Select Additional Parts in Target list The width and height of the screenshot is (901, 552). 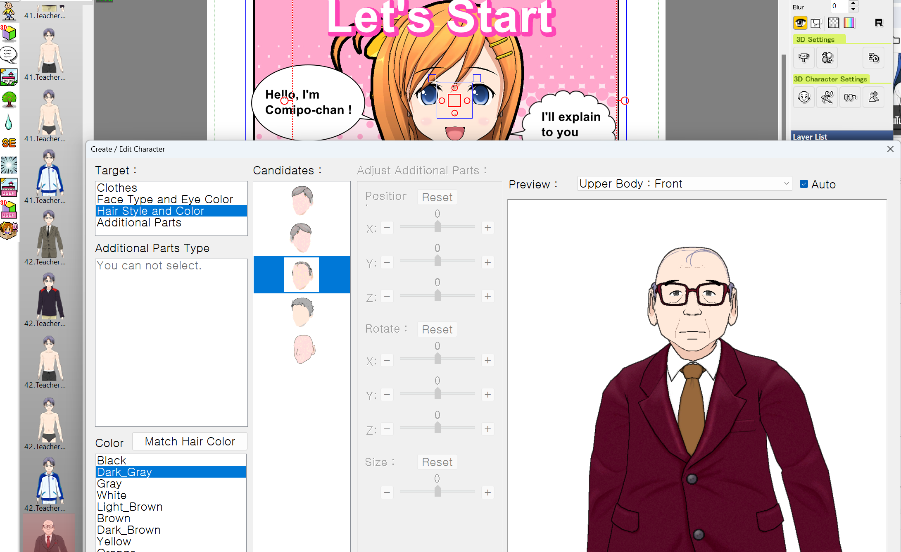click(139, 223)
